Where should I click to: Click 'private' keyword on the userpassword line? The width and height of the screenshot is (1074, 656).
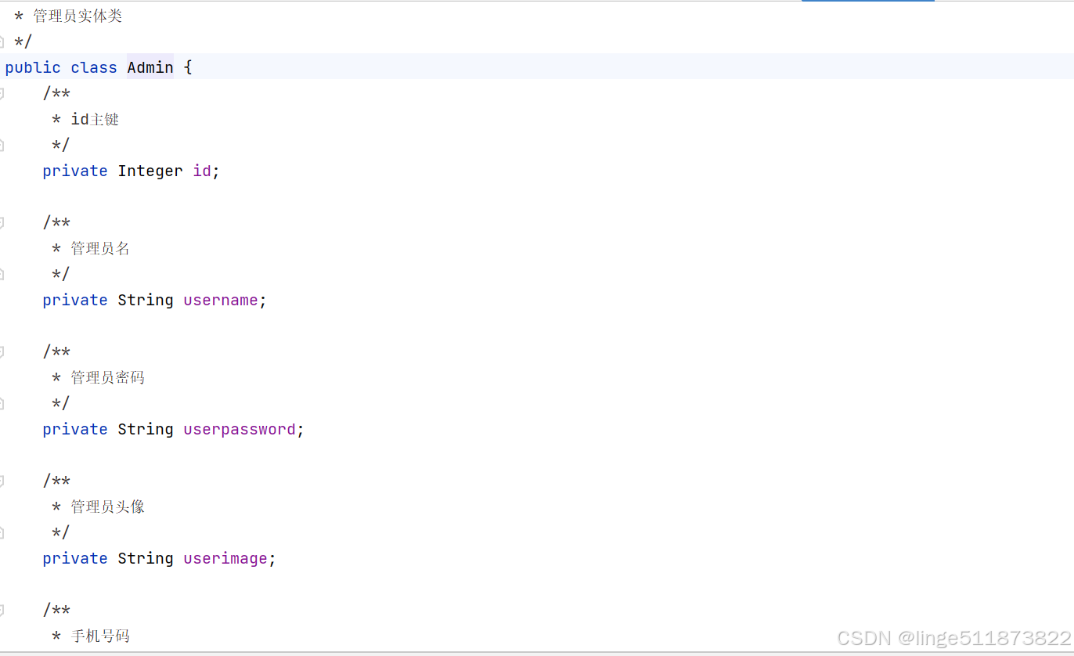(75, 429)
